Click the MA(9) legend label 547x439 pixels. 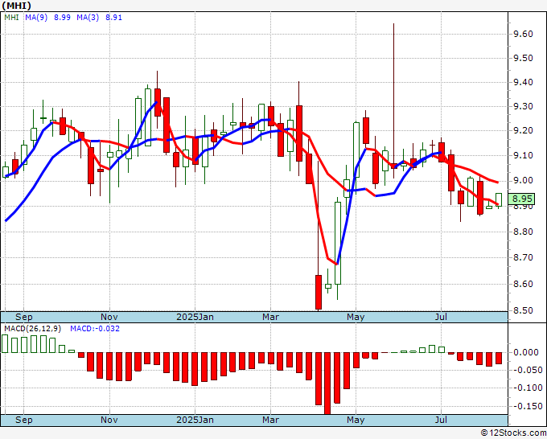click(x=36, y=18)
